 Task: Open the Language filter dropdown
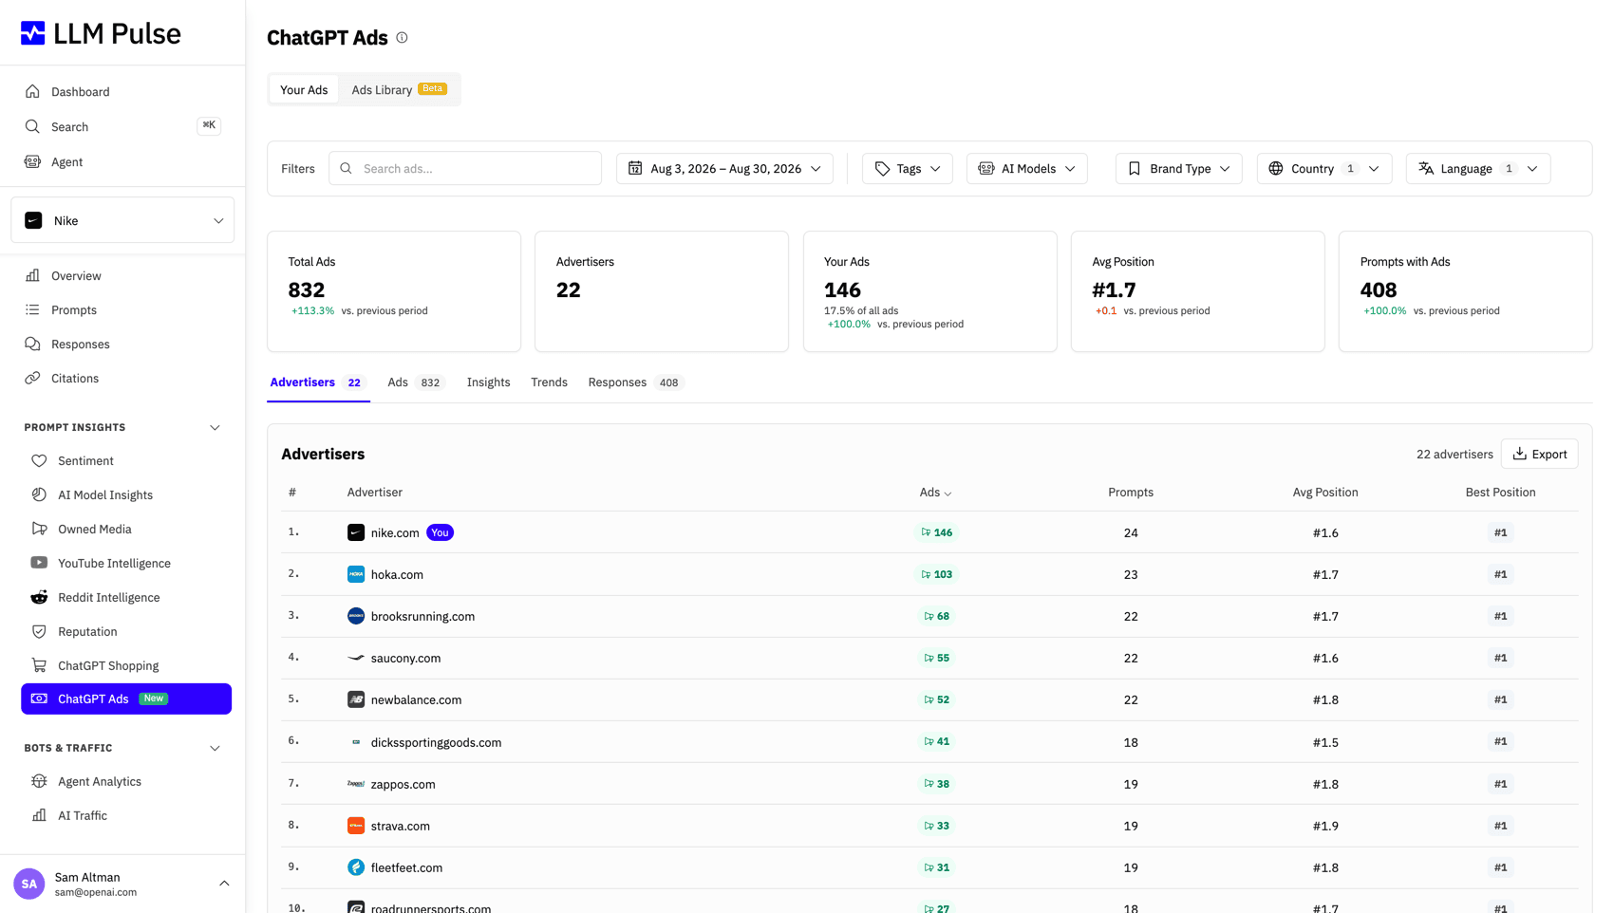coord(1478,169)
